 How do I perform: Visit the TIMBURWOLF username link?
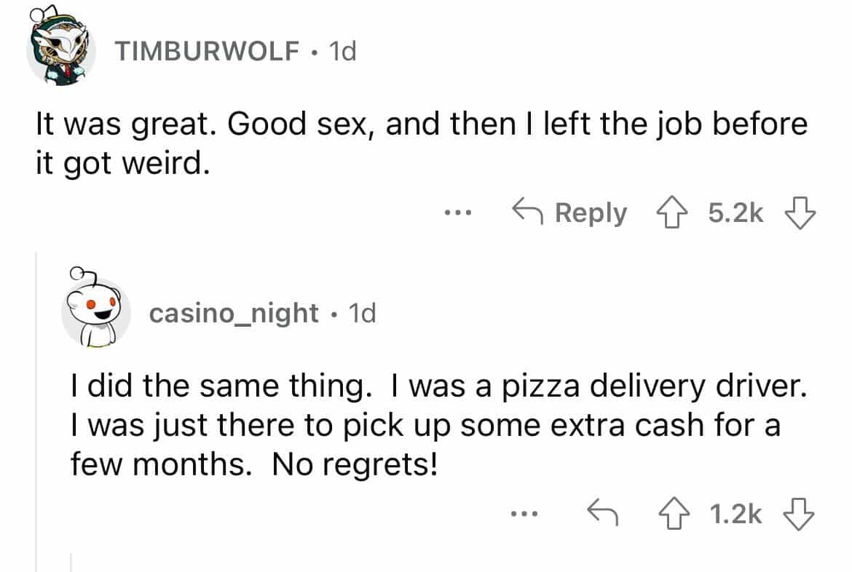click(x=208, y=51)
